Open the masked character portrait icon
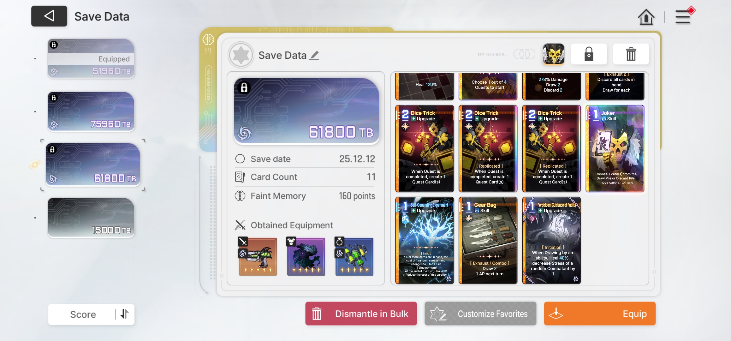Viewport: 731px width, 341px height. click(x=553, y=54)
